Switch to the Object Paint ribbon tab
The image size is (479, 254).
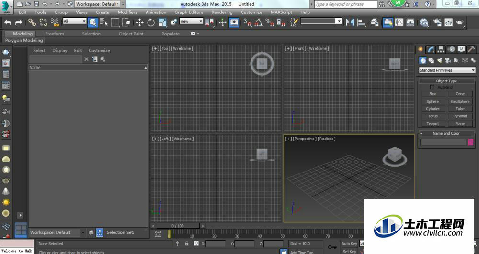pyautogui.click(x=131, y=34)
